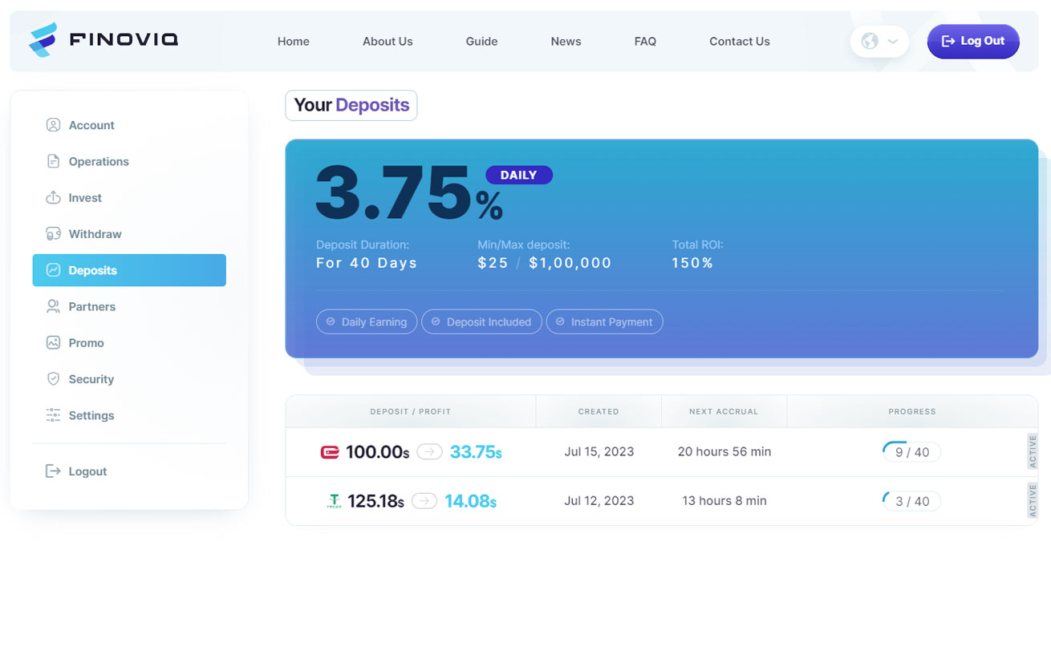Toggle the Instant Payment check pill

604,321
